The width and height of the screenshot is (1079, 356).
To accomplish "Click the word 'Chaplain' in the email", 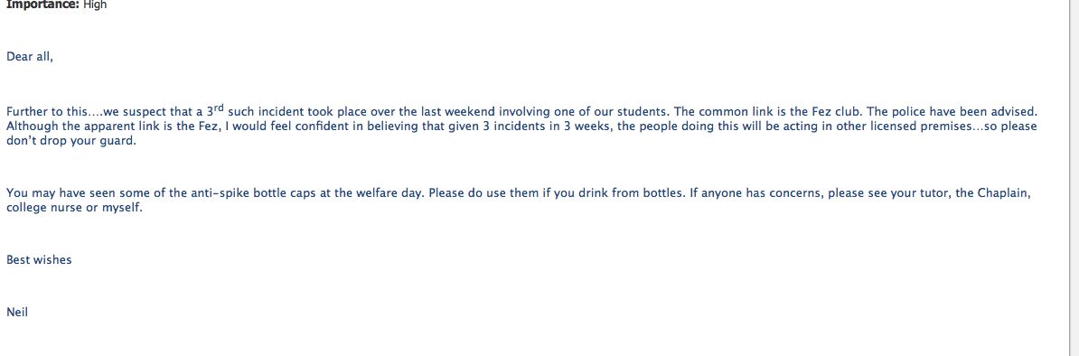I will pos(1003,193).
